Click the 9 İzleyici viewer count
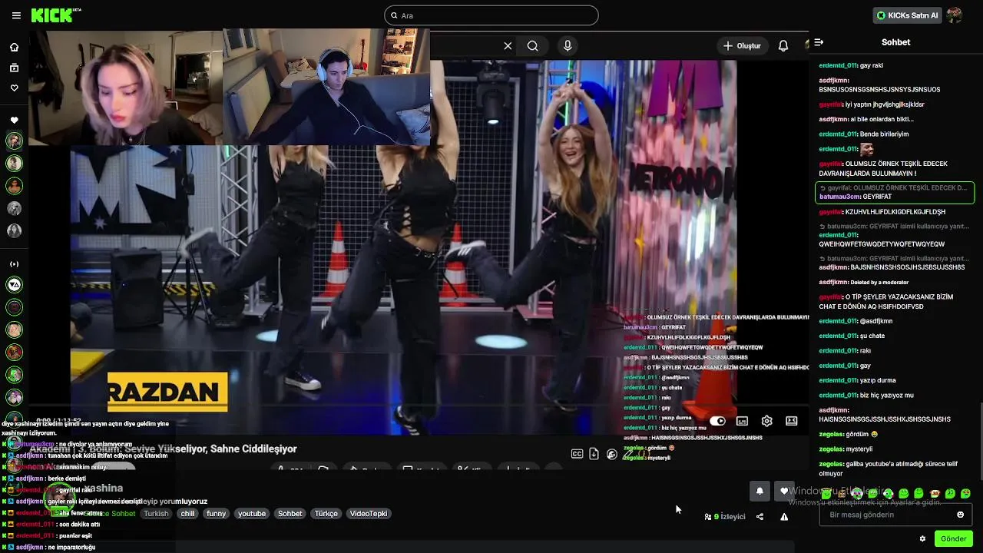Image resolution: width=983 pixels, height=553 pixels. [x=725, y=517]
